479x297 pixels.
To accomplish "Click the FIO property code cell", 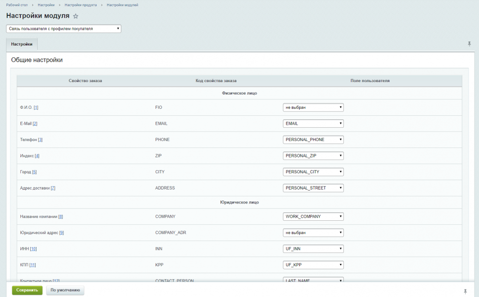I will coord(159,107).
